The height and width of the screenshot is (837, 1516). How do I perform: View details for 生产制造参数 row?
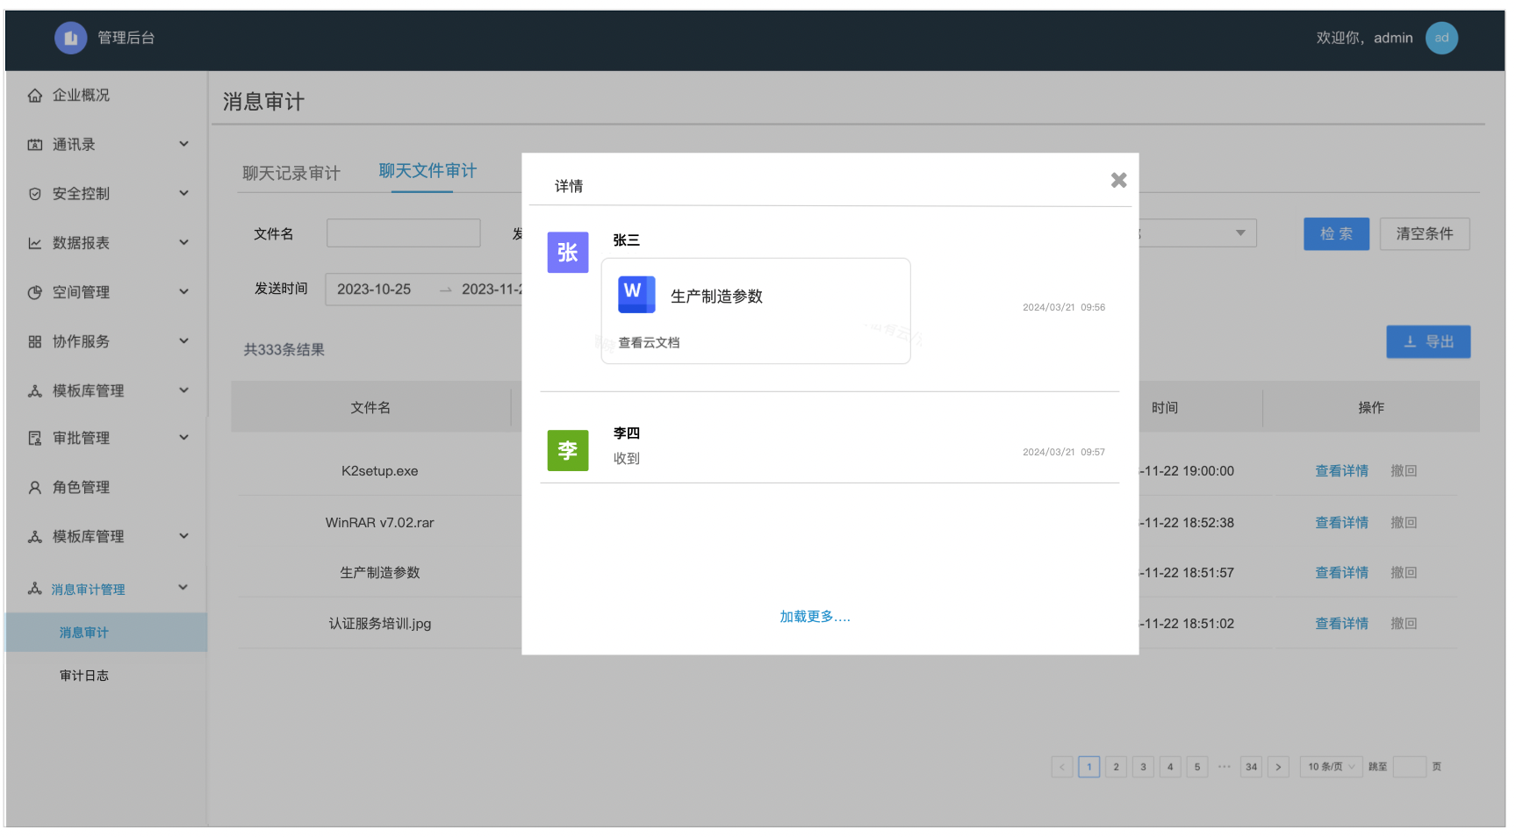pyautogui.click(x=1341, y=573)
